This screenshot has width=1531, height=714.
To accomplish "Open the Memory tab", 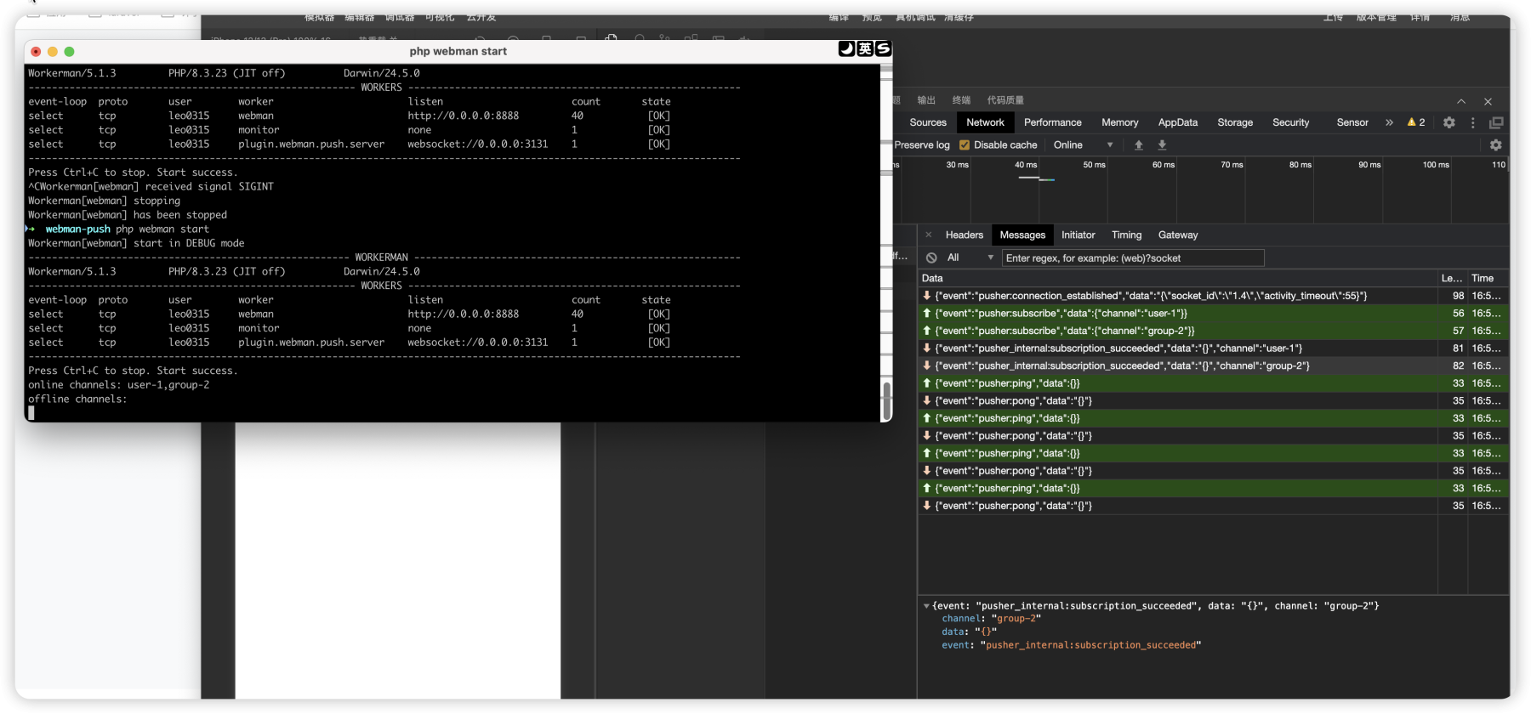I will (1120, 122).
